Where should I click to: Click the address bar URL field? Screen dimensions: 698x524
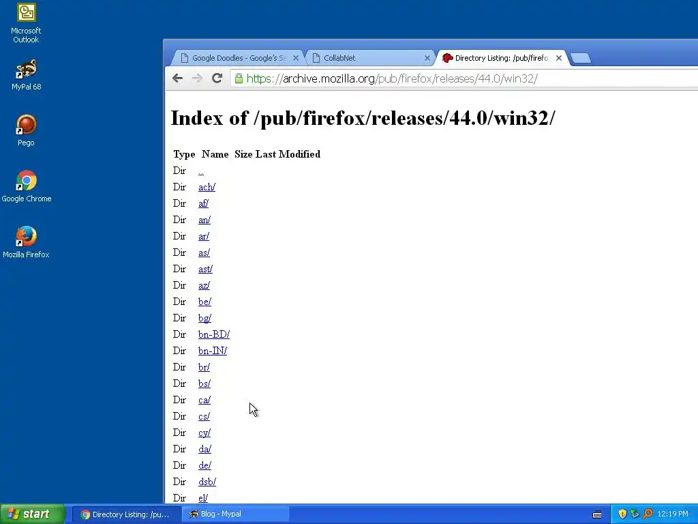click(463, 78)
